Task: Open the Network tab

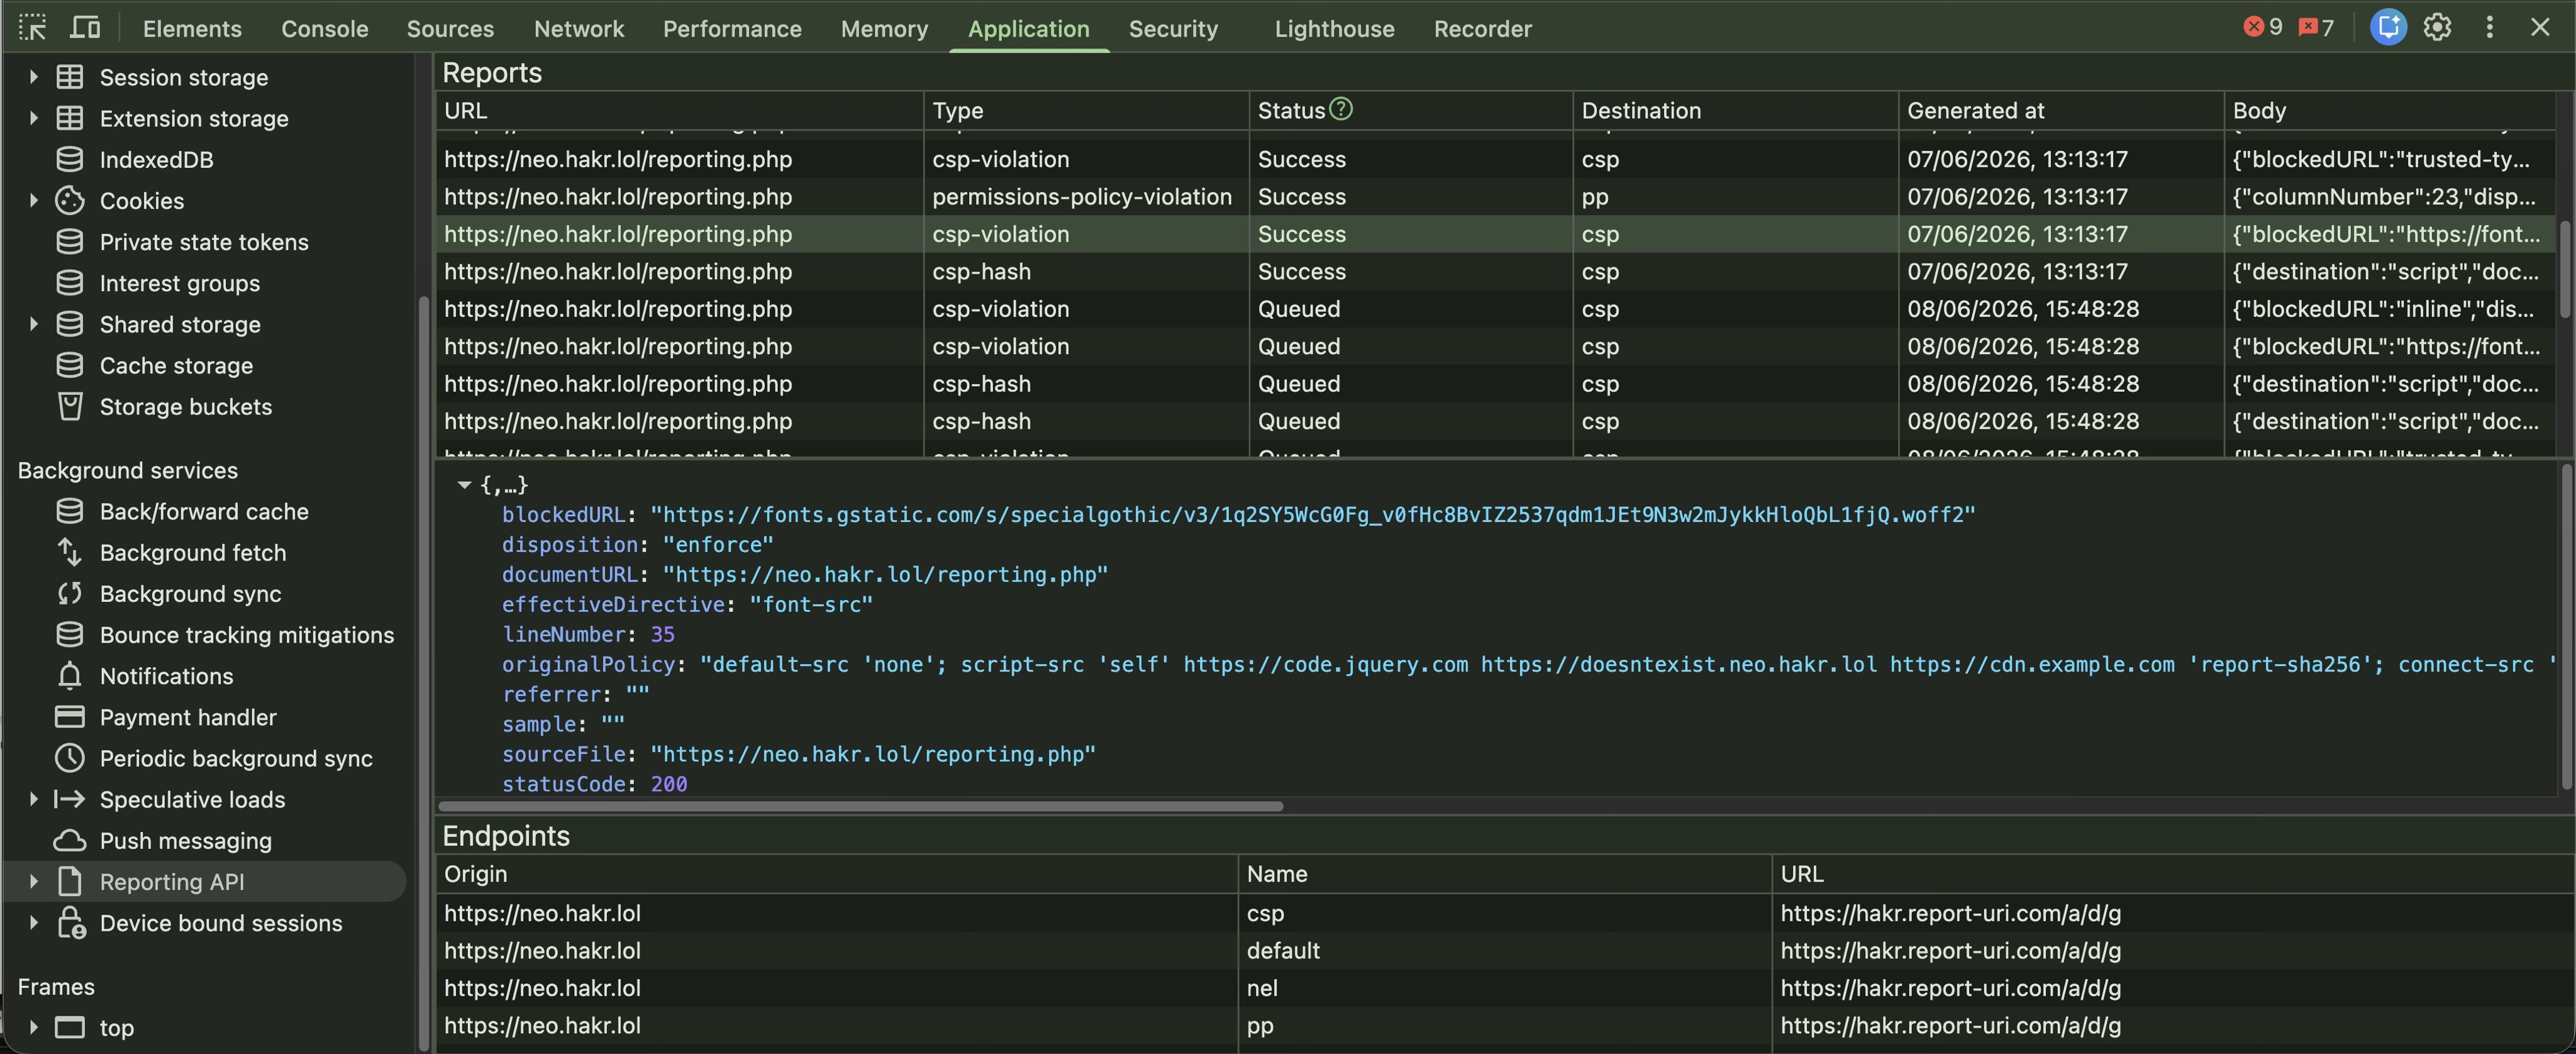Action: coord(578,29)
